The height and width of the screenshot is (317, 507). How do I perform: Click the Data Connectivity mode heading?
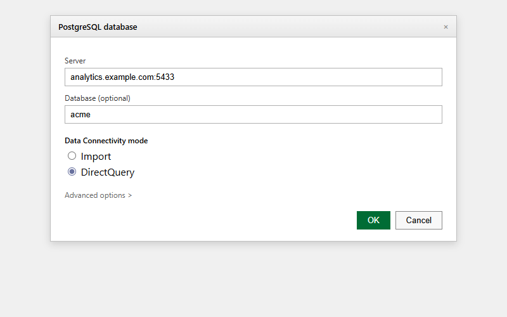pyautogui.click(x=106, y=141)
